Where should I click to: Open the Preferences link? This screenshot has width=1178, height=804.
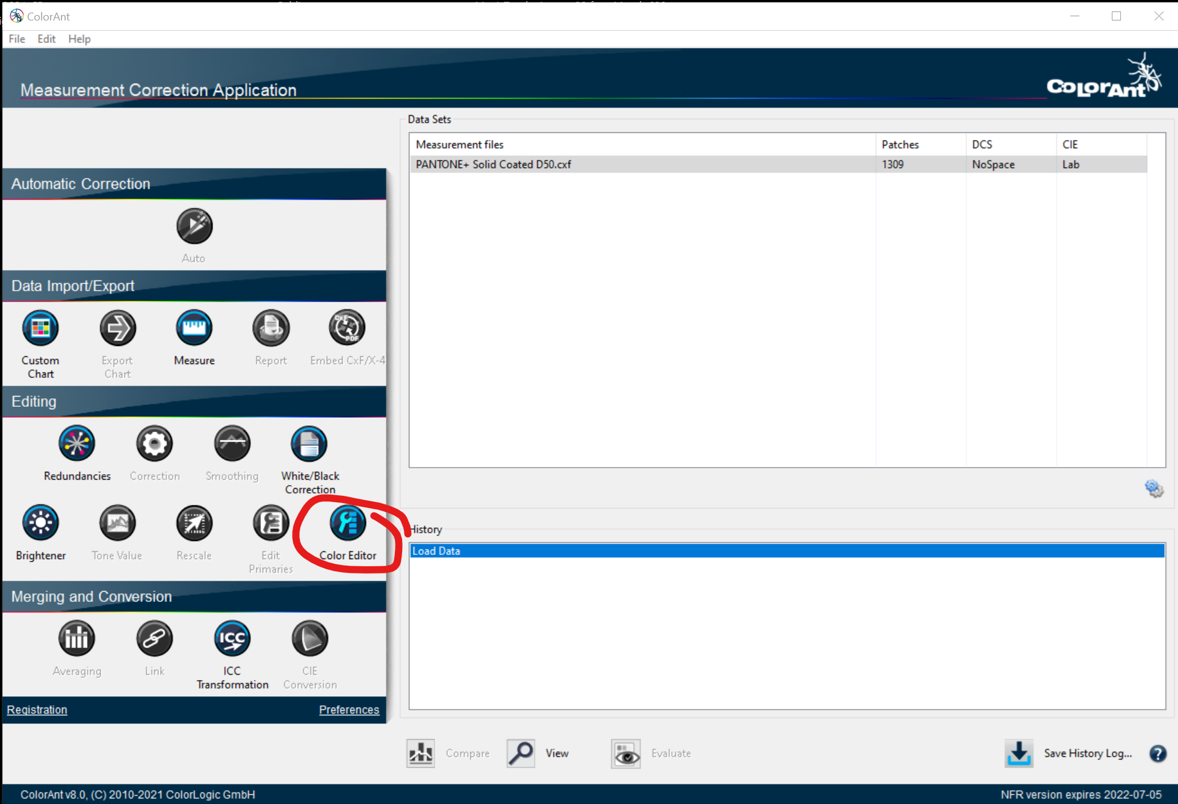click(x=349, y=710)
